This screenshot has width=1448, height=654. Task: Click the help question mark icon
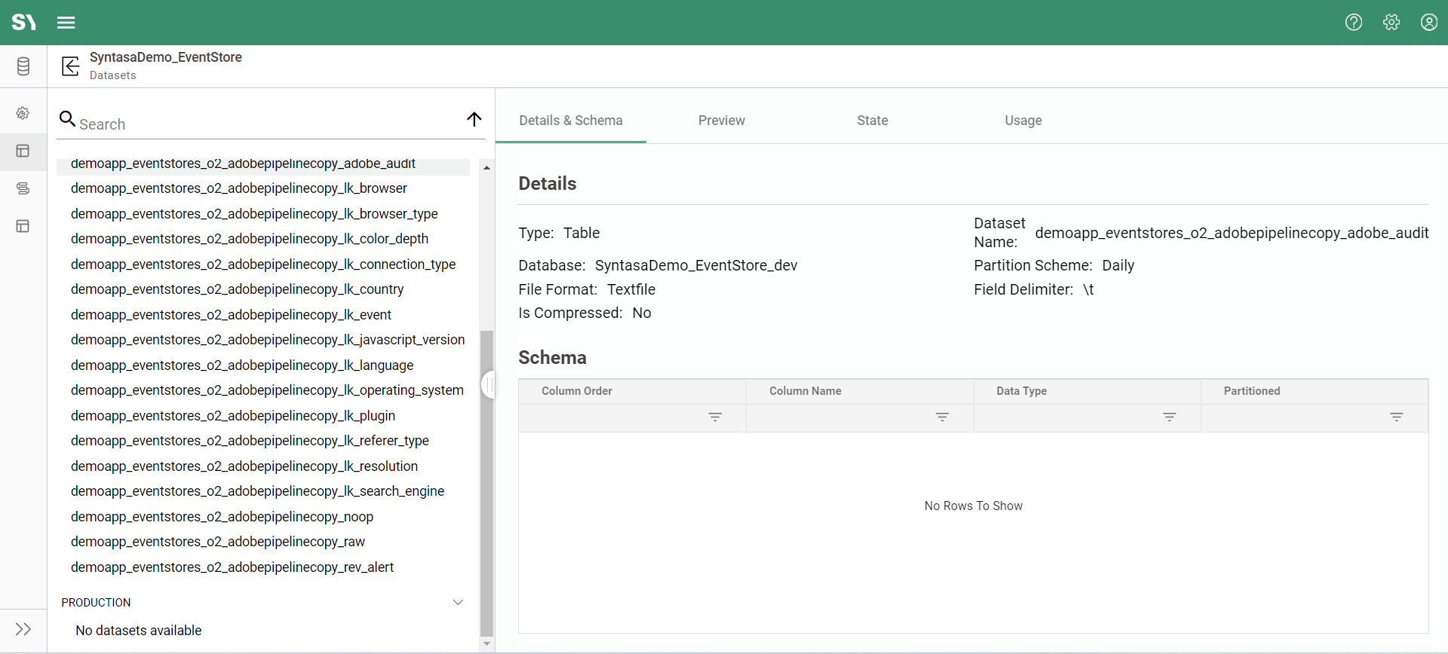point(1354,23)
